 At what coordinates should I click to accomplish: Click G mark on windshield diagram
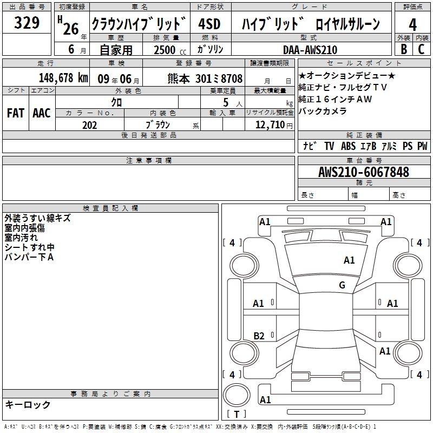pyautogui.click(x=342, y=285)
